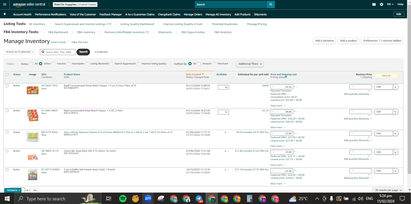
Task: Switch to the Chrome window with the L profile badge
Action: 212,199
